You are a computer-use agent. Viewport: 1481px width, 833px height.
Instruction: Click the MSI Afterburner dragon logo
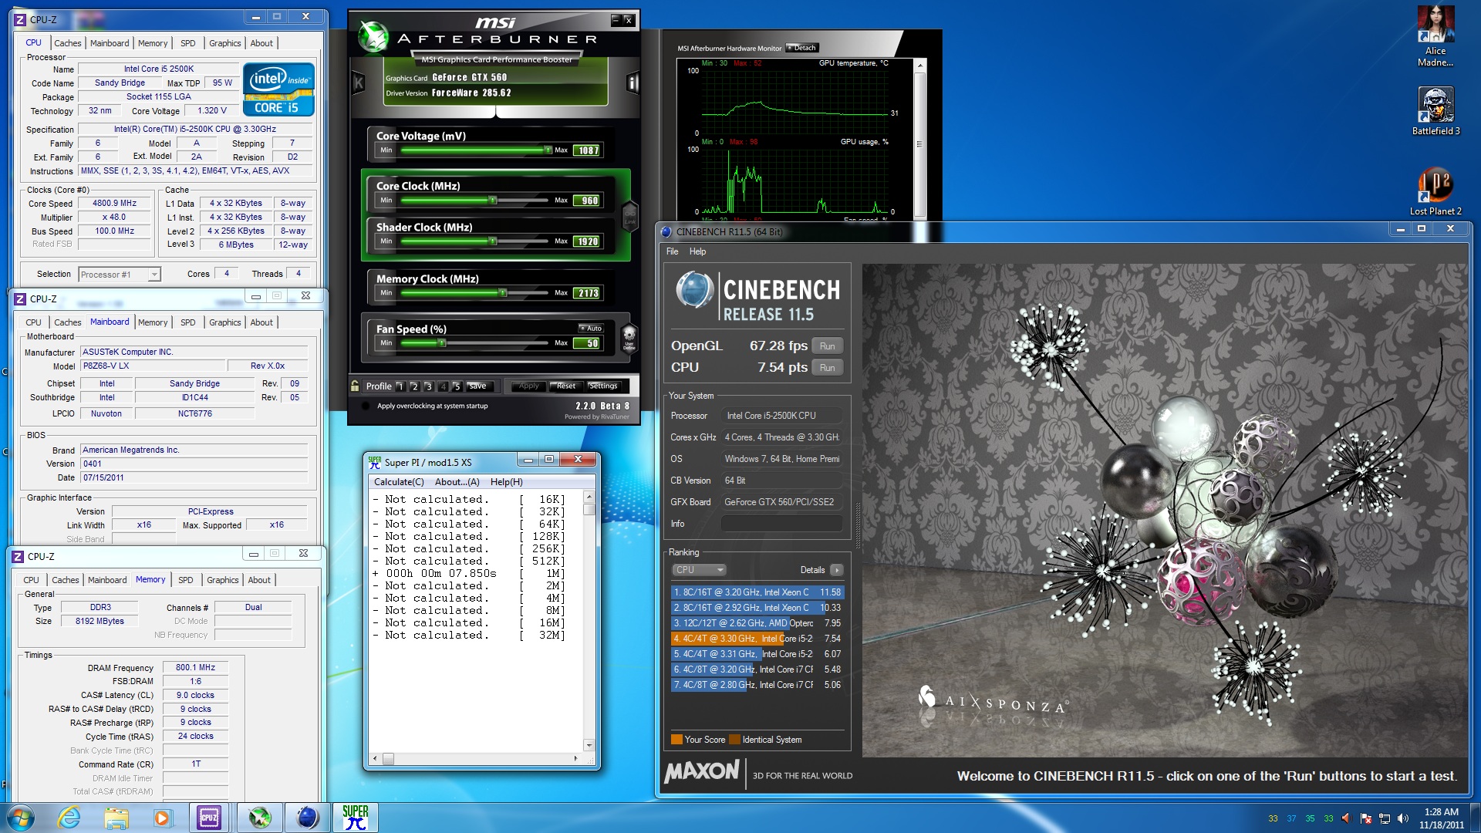[x=373, y=36]
